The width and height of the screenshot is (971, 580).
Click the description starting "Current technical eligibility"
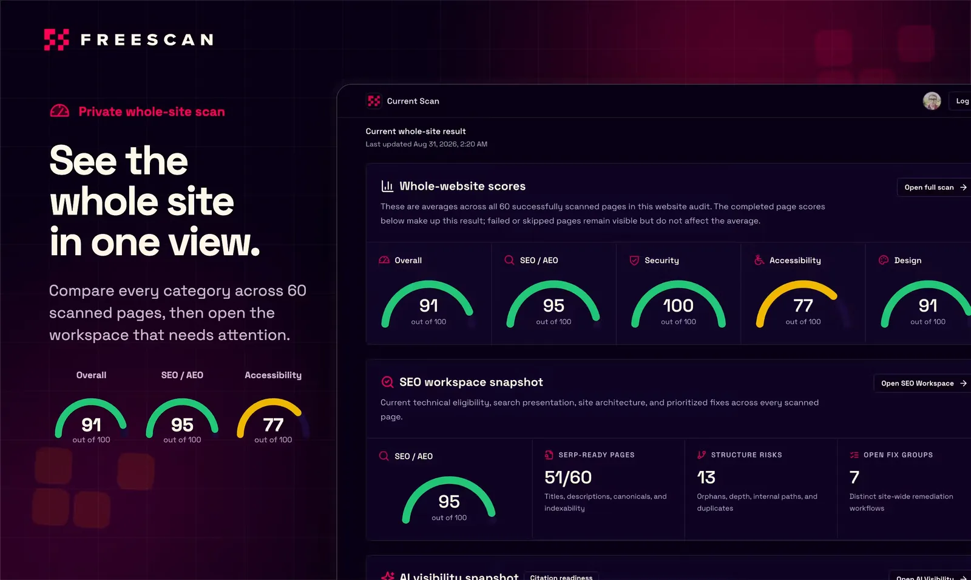600,409
